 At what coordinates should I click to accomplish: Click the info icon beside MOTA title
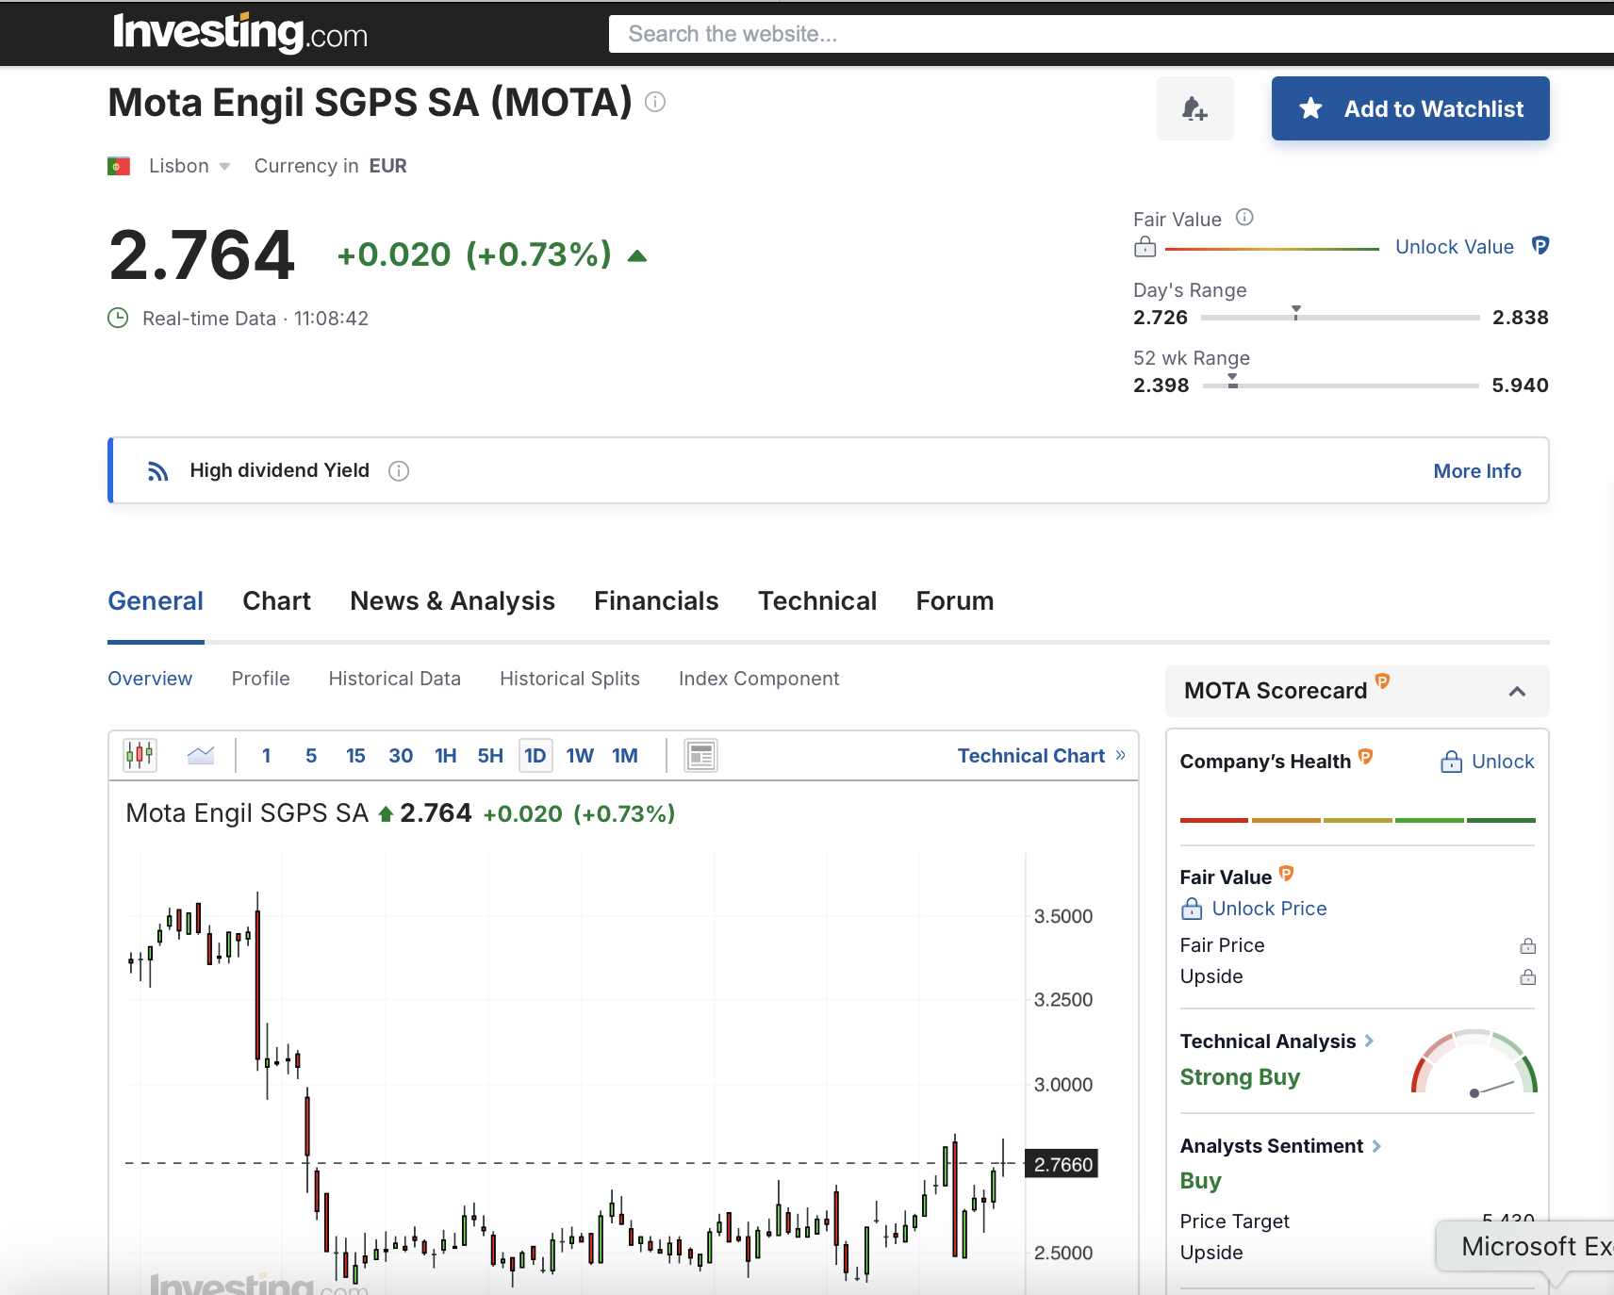655,102
